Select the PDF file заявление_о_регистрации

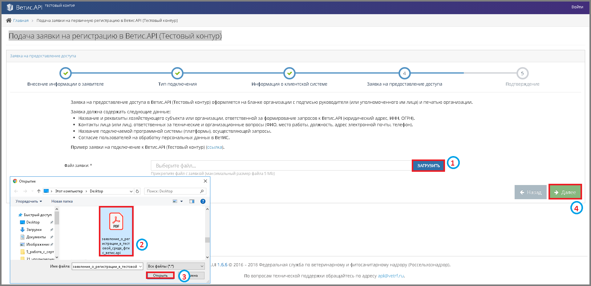point(116,231)
